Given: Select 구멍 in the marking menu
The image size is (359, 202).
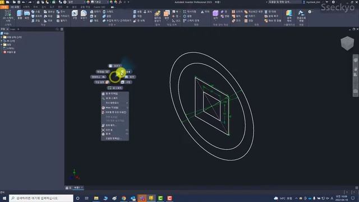Looking at the screenshot, I should [126, 82].
